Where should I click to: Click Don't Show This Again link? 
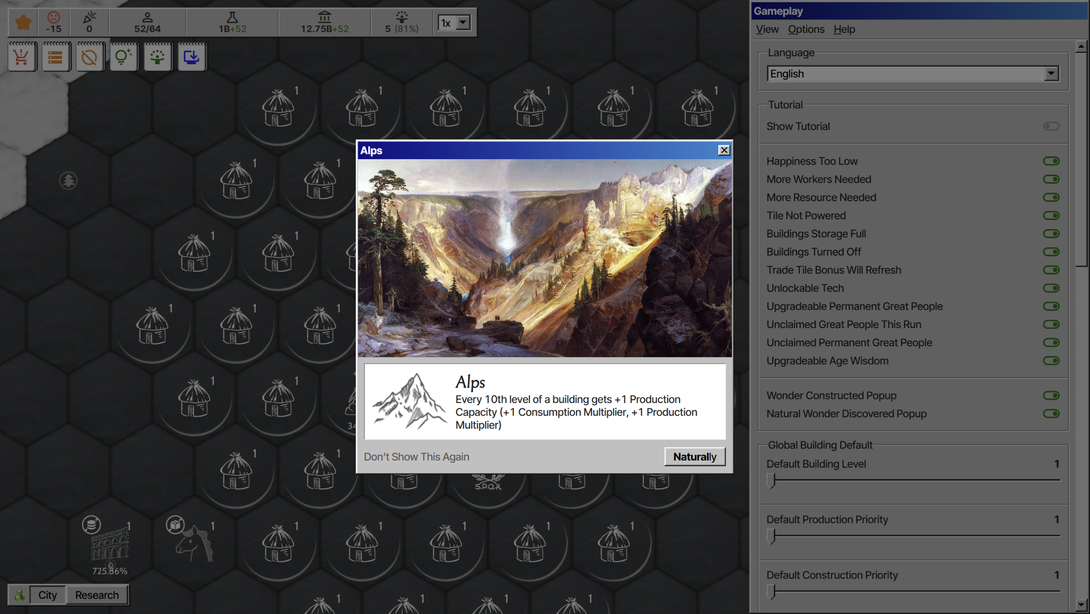417,457
